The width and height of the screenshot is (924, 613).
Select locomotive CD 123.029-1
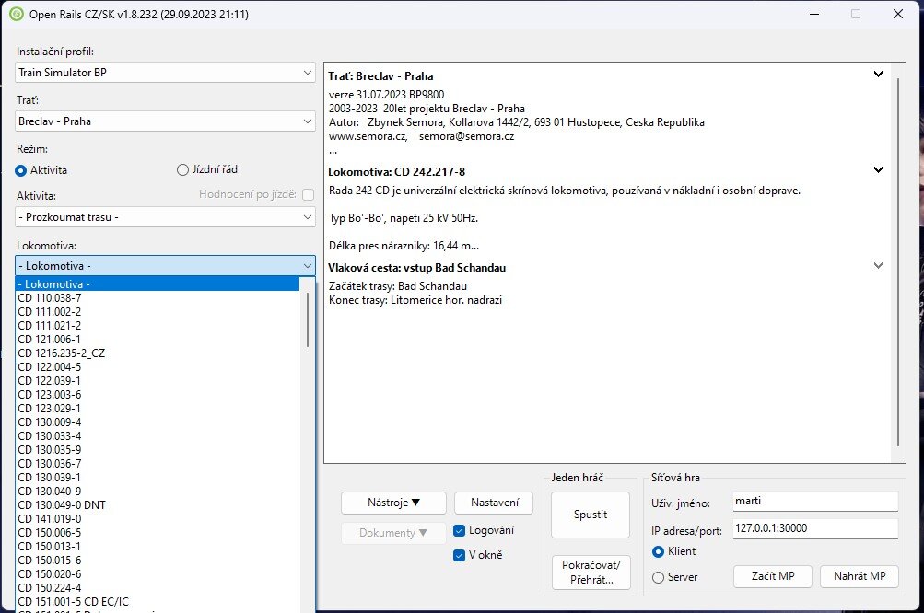[158, 408]
